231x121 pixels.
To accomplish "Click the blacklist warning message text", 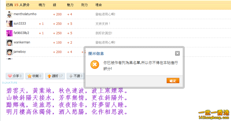I will point(141,66).
